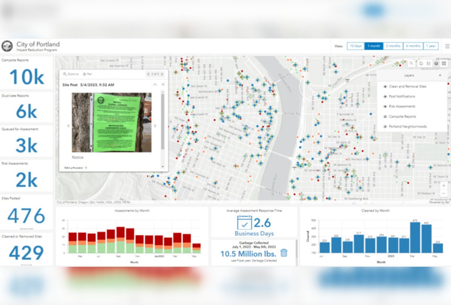Open the map search tool
This screenshot has height=305, width=451.
pyautogui.click(x=412, y=63)
